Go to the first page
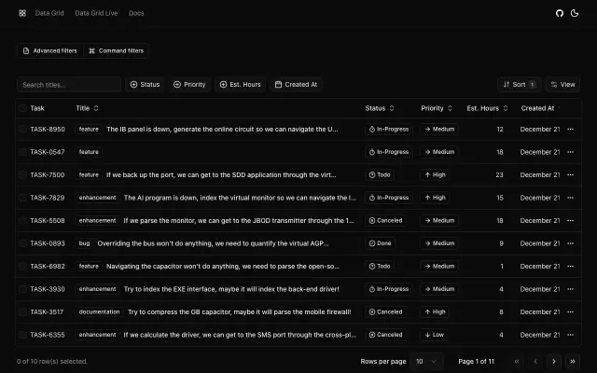597x373 pixels. [x=517, y=362]
